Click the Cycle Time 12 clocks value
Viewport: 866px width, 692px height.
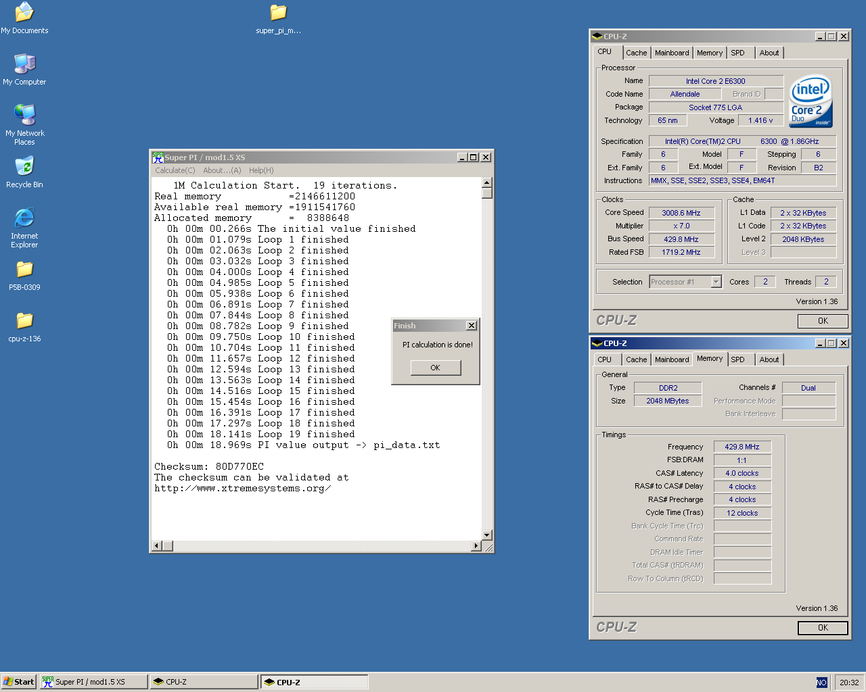[742, 513]
